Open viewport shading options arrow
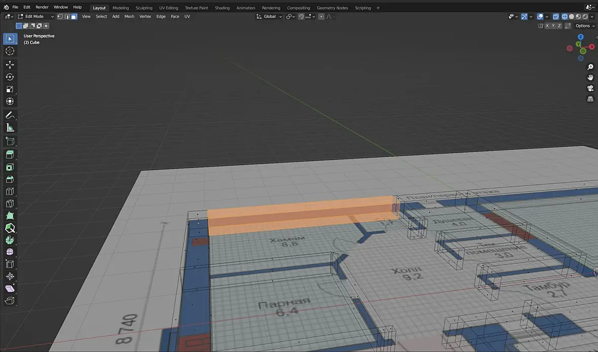The image size is (598, 352). click(x=593, y=16)
